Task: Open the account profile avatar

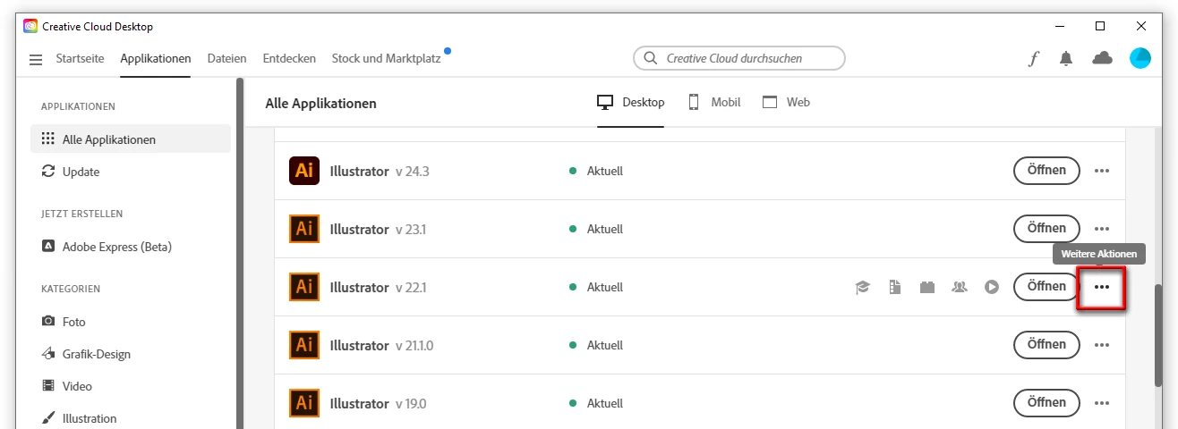Action: [x=1140, y=58]
